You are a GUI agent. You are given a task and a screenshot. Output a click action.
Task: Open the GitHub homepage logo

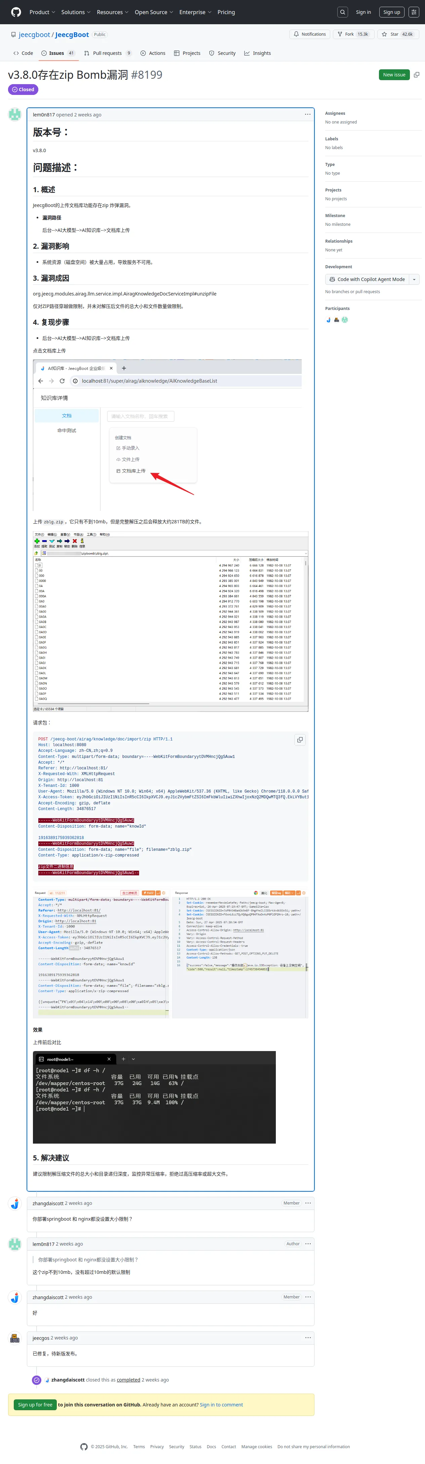click(x=16, y=12)
